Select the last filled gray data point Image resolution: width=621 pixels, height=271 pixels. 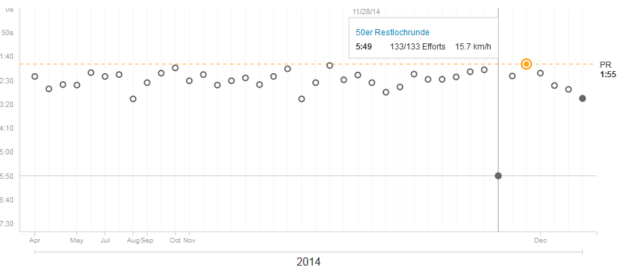[582, 99]
